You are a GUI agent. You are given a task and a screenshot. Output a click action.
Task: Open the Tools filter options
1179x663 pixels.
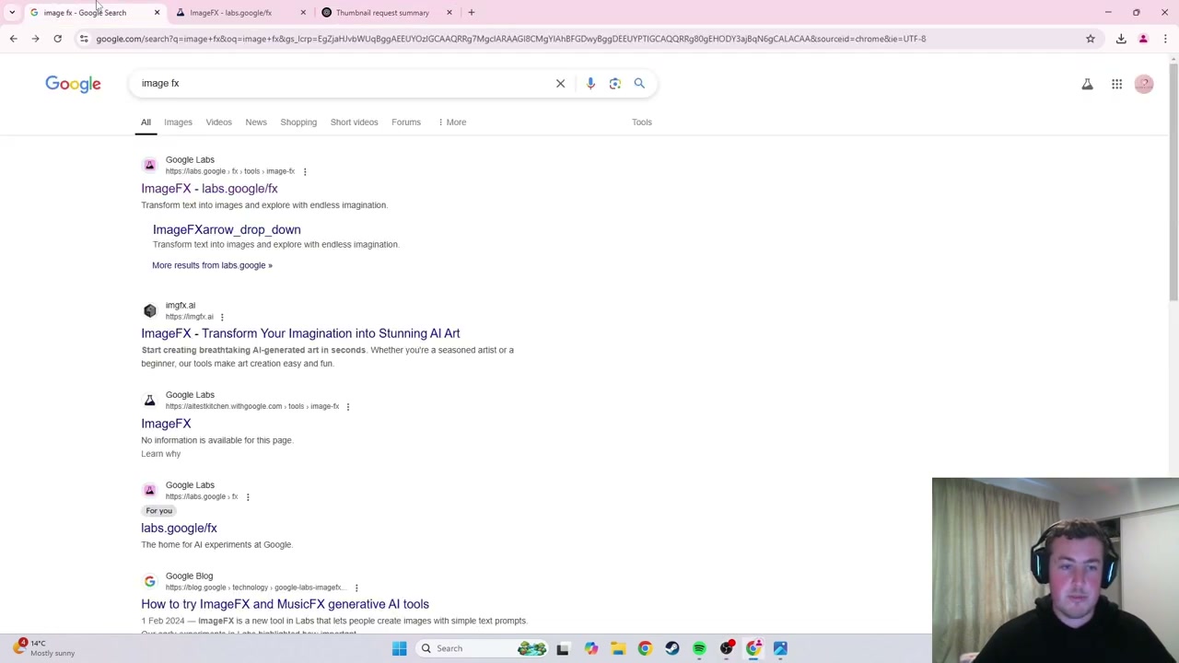[x=642, y=122]
